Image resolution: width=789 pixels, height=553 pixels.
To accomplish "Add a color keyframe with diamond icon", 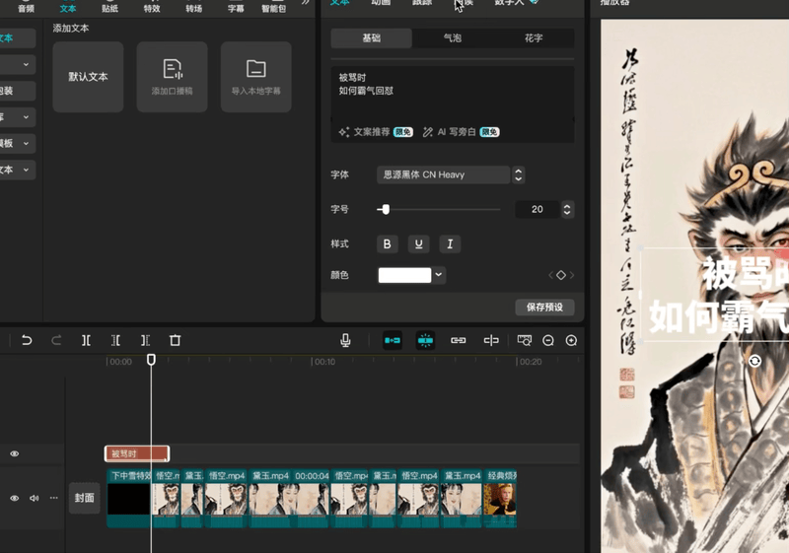I will click(561, 276).
